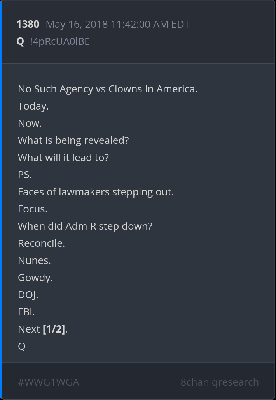This screenshot has width=276, height=400.
Task: Click the Q signature at post end
Action: tap(22, 346)
